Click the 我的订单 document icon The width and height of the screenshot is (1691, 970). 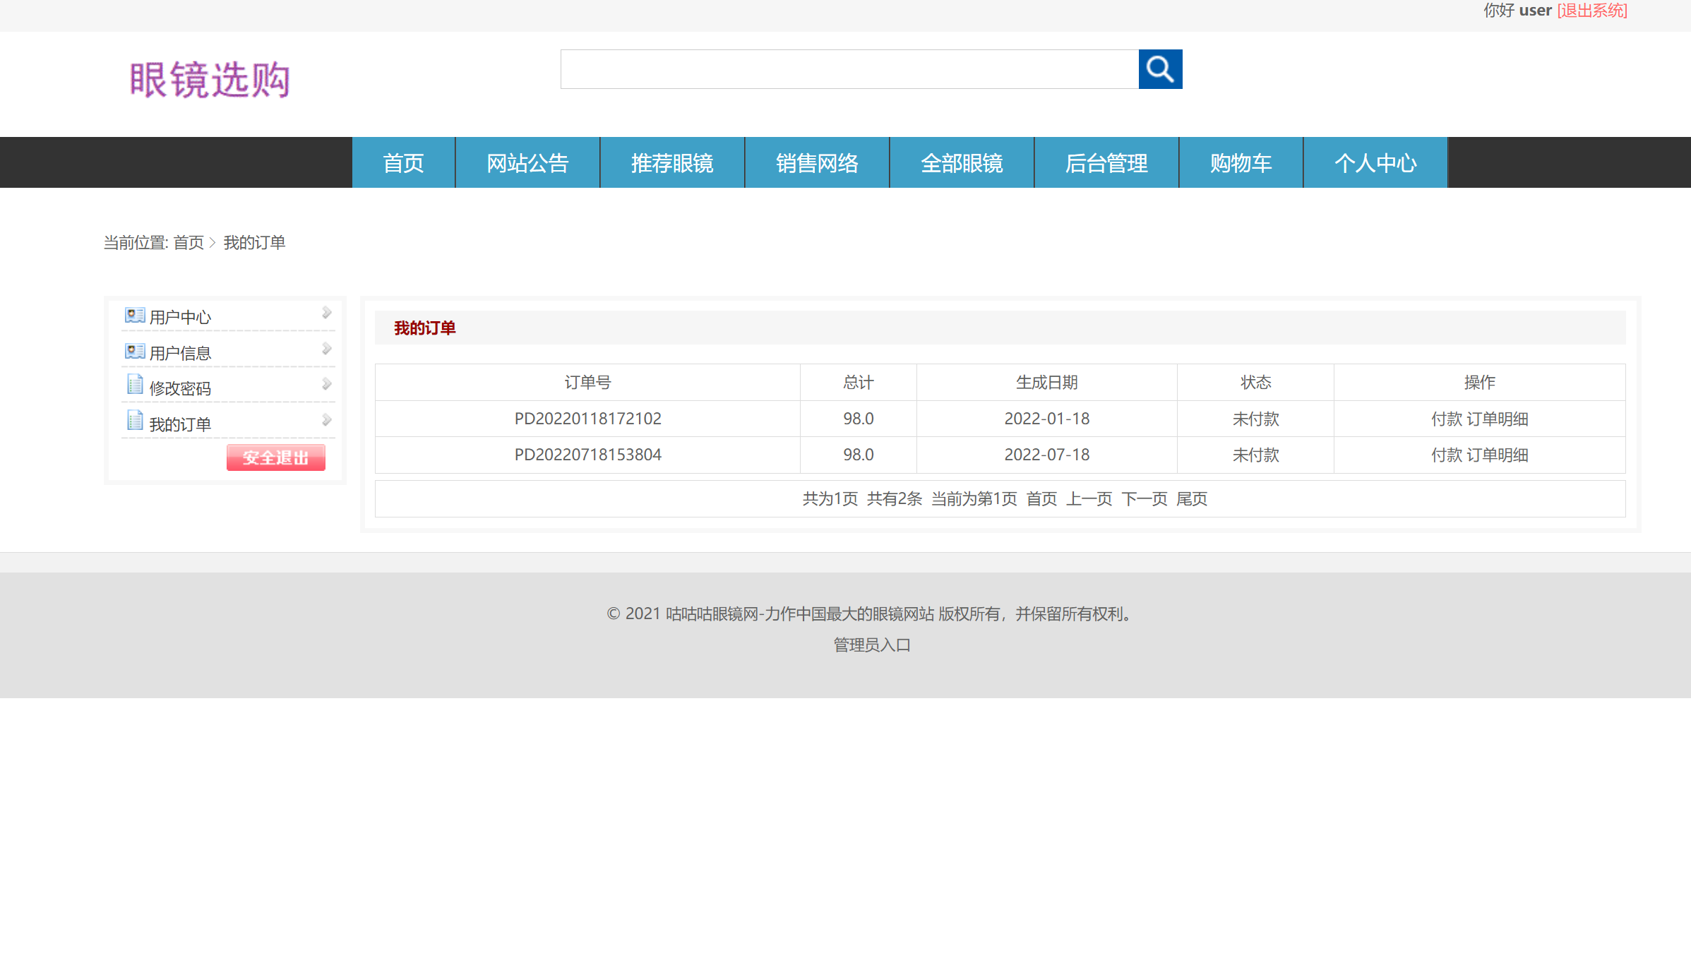135,420
